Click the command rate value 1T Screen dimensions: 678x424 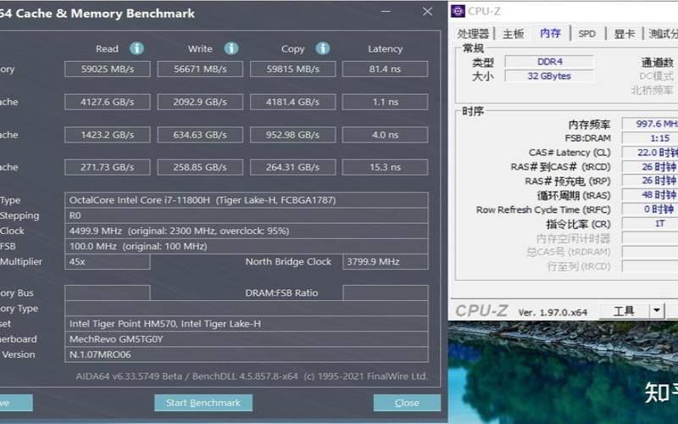tap(650, 224)
